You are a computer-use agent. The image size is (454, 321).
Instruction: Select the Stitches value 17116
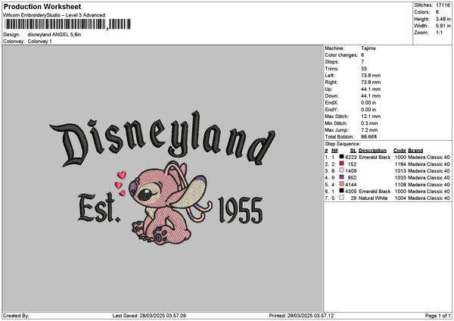[443, 5]
